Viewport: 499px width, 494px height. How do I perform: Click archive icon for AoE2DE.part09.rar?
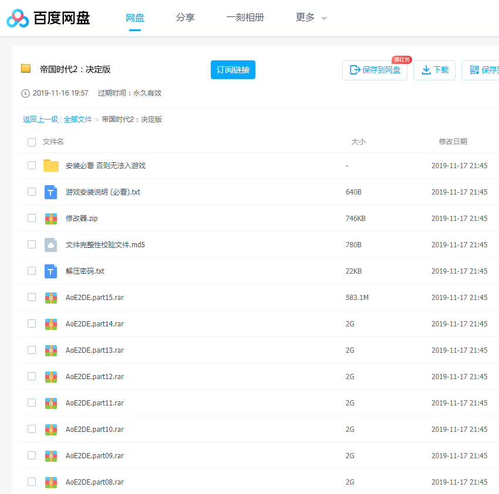pyautogui.click(x=51, y=456)
